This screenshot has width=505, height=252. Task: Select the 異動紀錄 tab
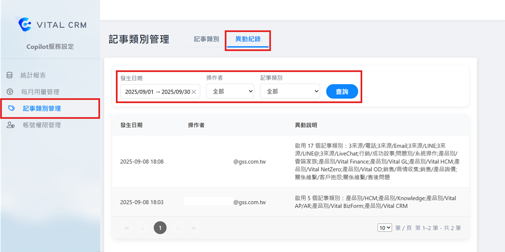248,39
